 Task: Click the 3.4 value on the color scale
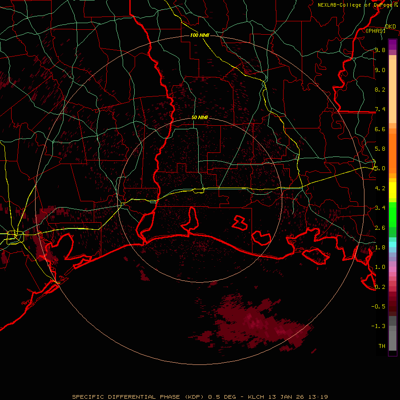pyautogui.click(x=380, y=208)
